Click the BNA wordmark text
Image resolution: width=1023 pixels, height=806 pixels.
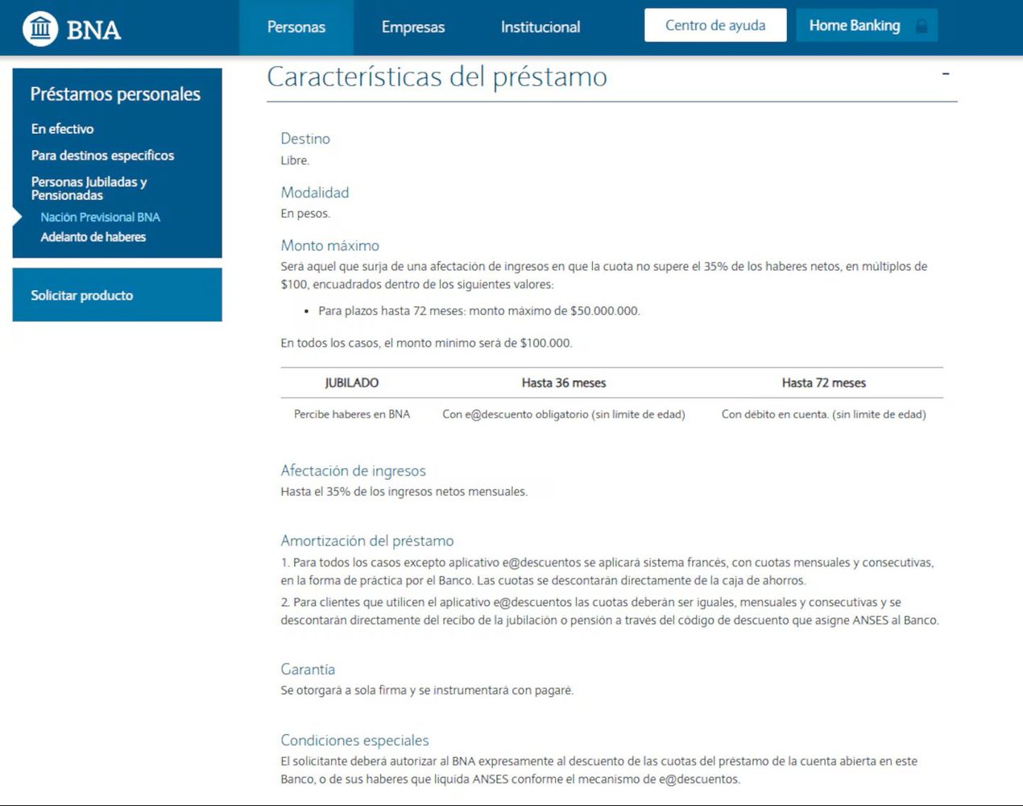(x=93, y=30)
